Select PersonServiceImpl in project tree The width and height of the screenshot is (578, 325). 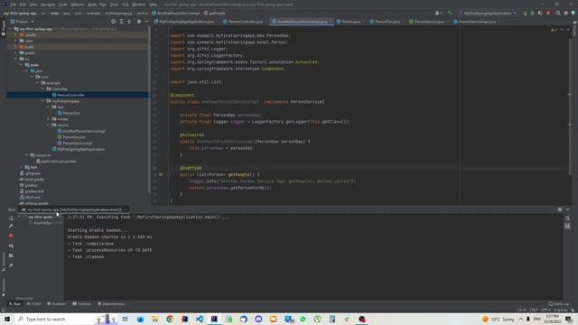pos(77,144)
